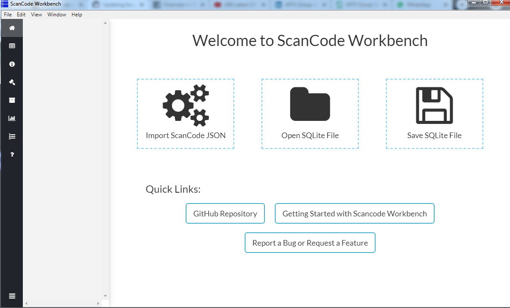510x308 pixels.
Task: Open the list view icon in sidebar
Action: pyautogui.click(x=12, y=136)
